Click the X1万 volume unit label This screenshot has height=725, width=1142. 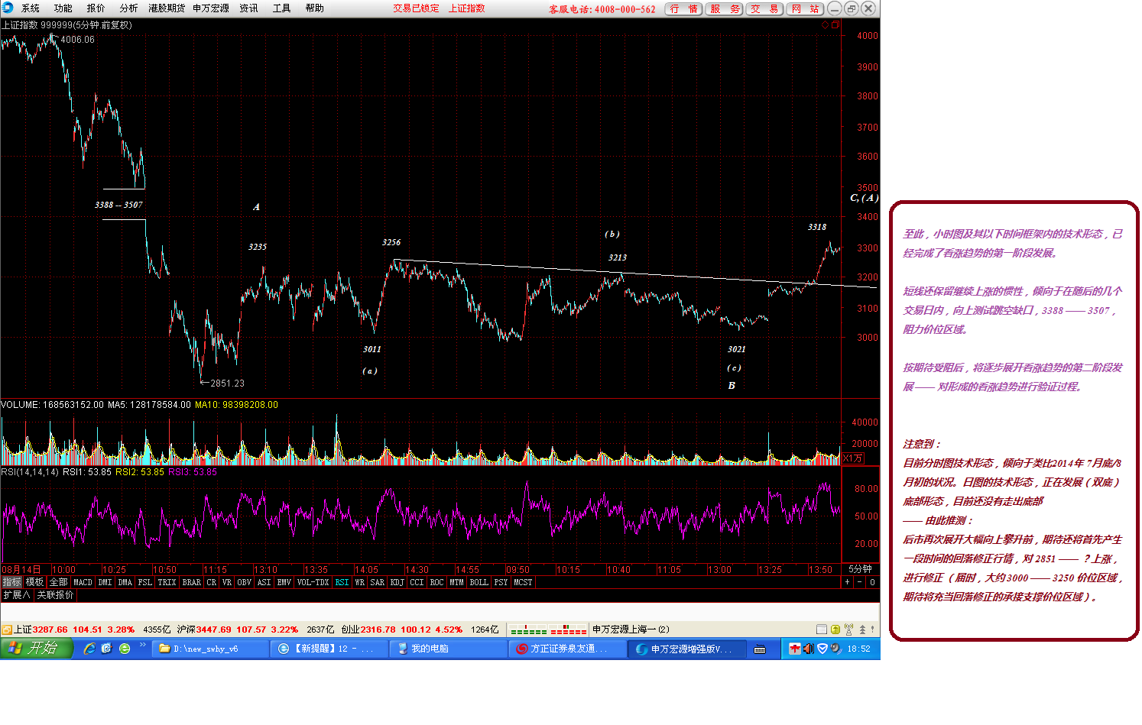click(x=852, y=458)
